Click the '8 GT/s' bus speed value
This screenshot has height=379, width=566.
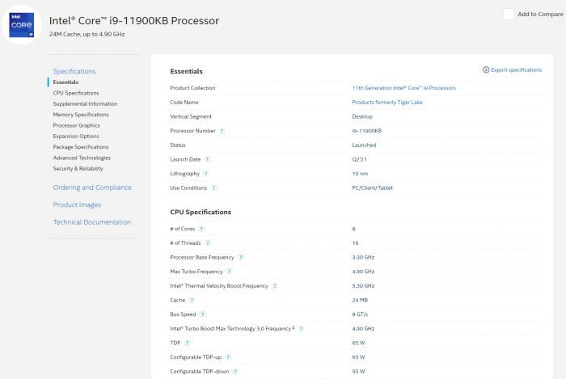point(360,314)
